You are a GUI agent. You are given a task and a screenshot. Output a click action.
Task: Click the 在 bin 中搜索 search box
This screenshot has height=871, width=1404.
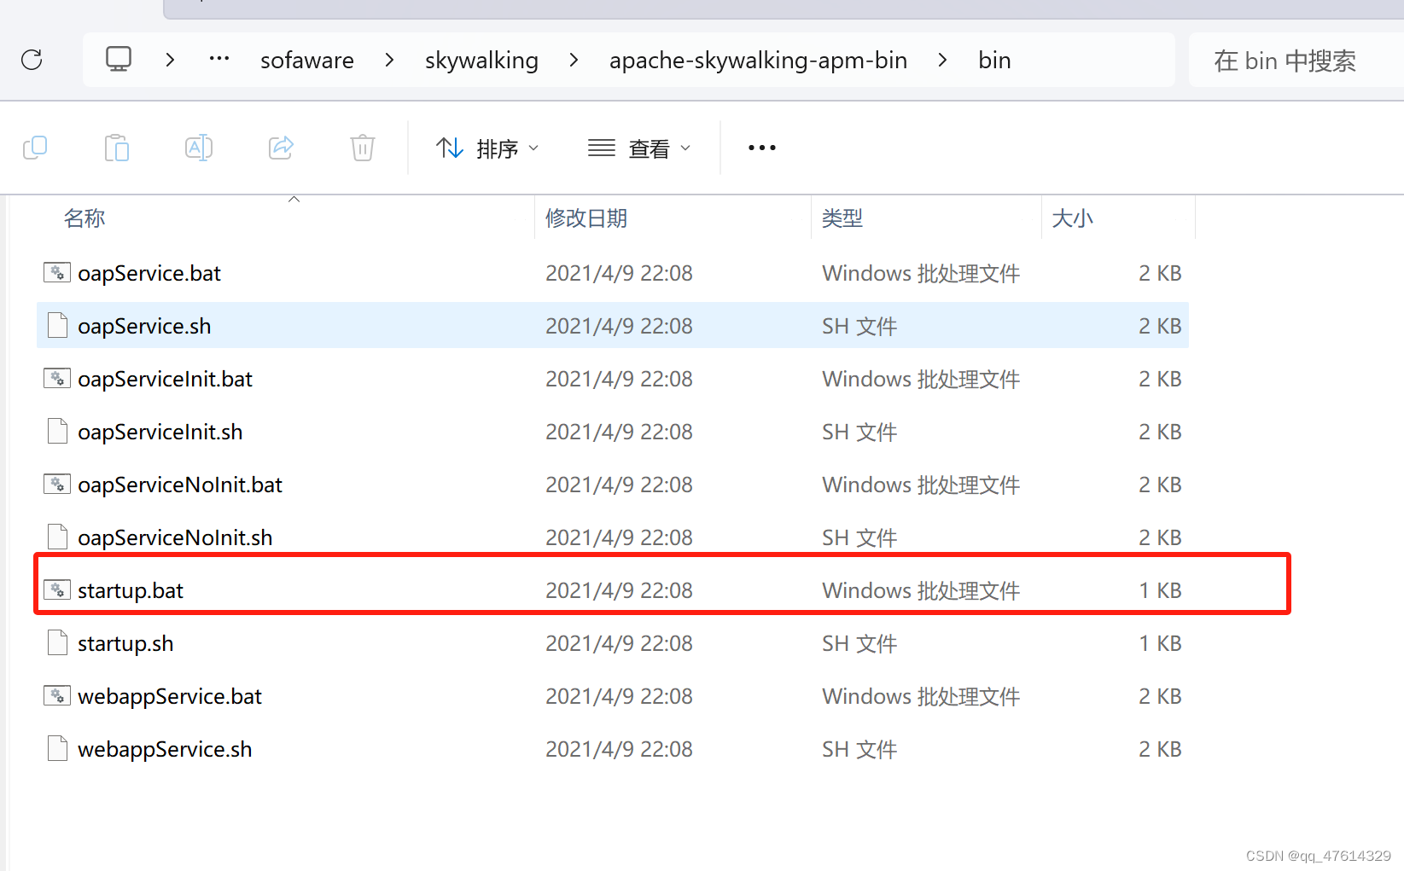(x=1296, y=61)
